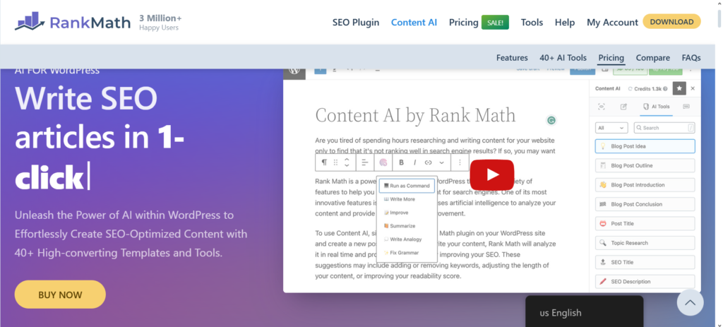
Task: Click the Blog Post Introduction waving hand icon
Action: coord(602,185)
